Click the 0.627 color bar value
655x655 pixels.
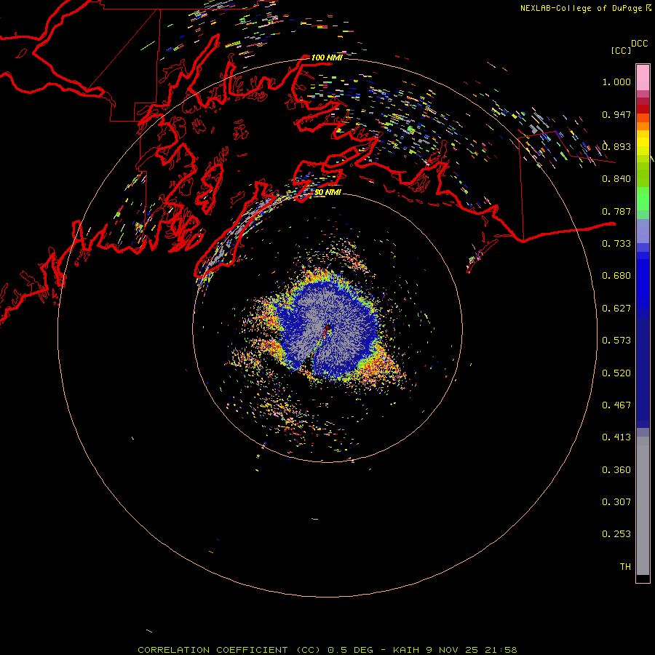tap(616, 309)
